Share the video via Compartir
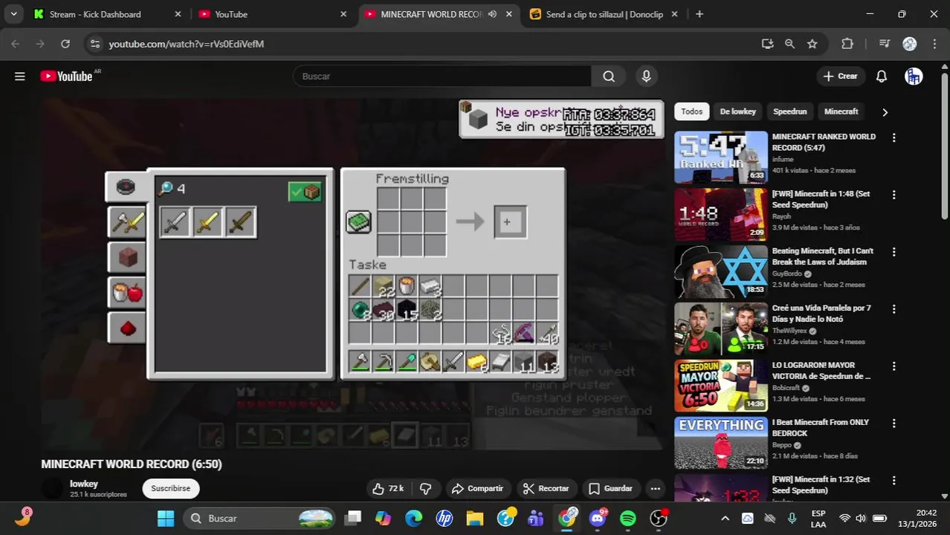 (477, 488)
